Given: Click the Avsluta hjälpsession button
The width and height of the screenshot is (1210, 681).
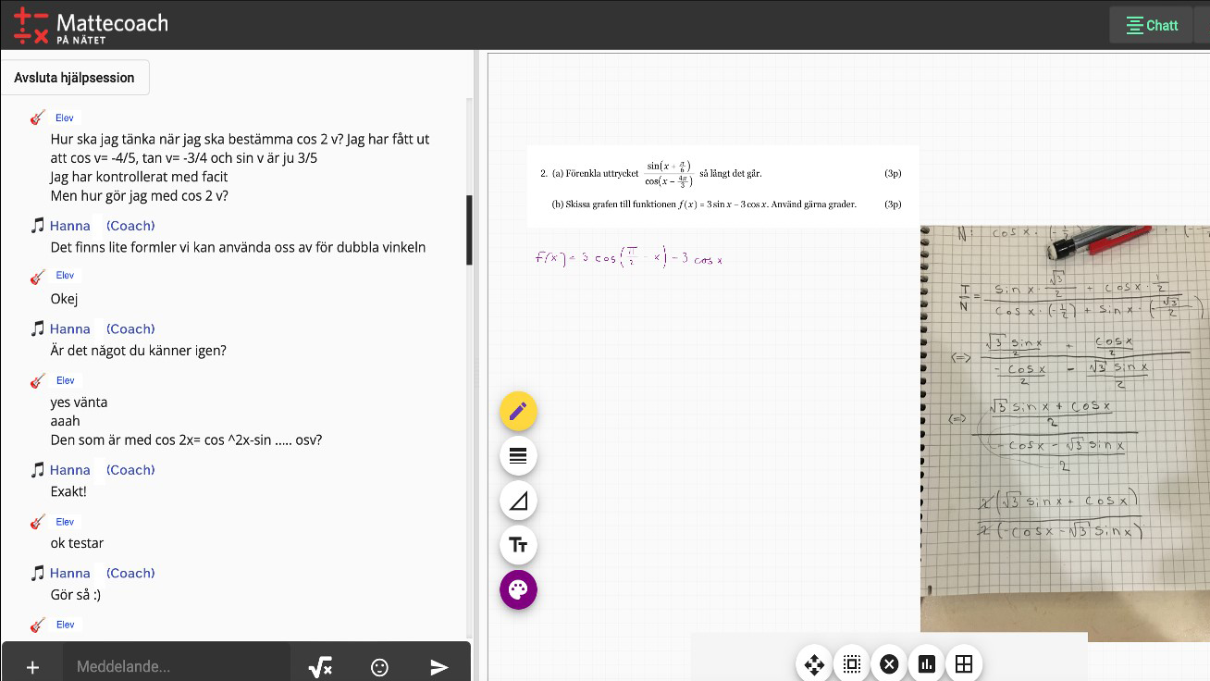Looking at the screenshot, I should 76,77.
